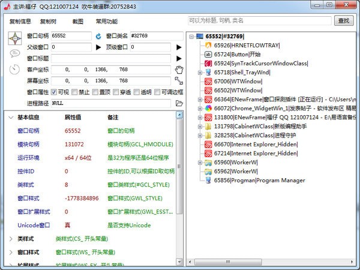Click the 66502 WTWindow icon
The image size is (360, 270).
(208, 91)
